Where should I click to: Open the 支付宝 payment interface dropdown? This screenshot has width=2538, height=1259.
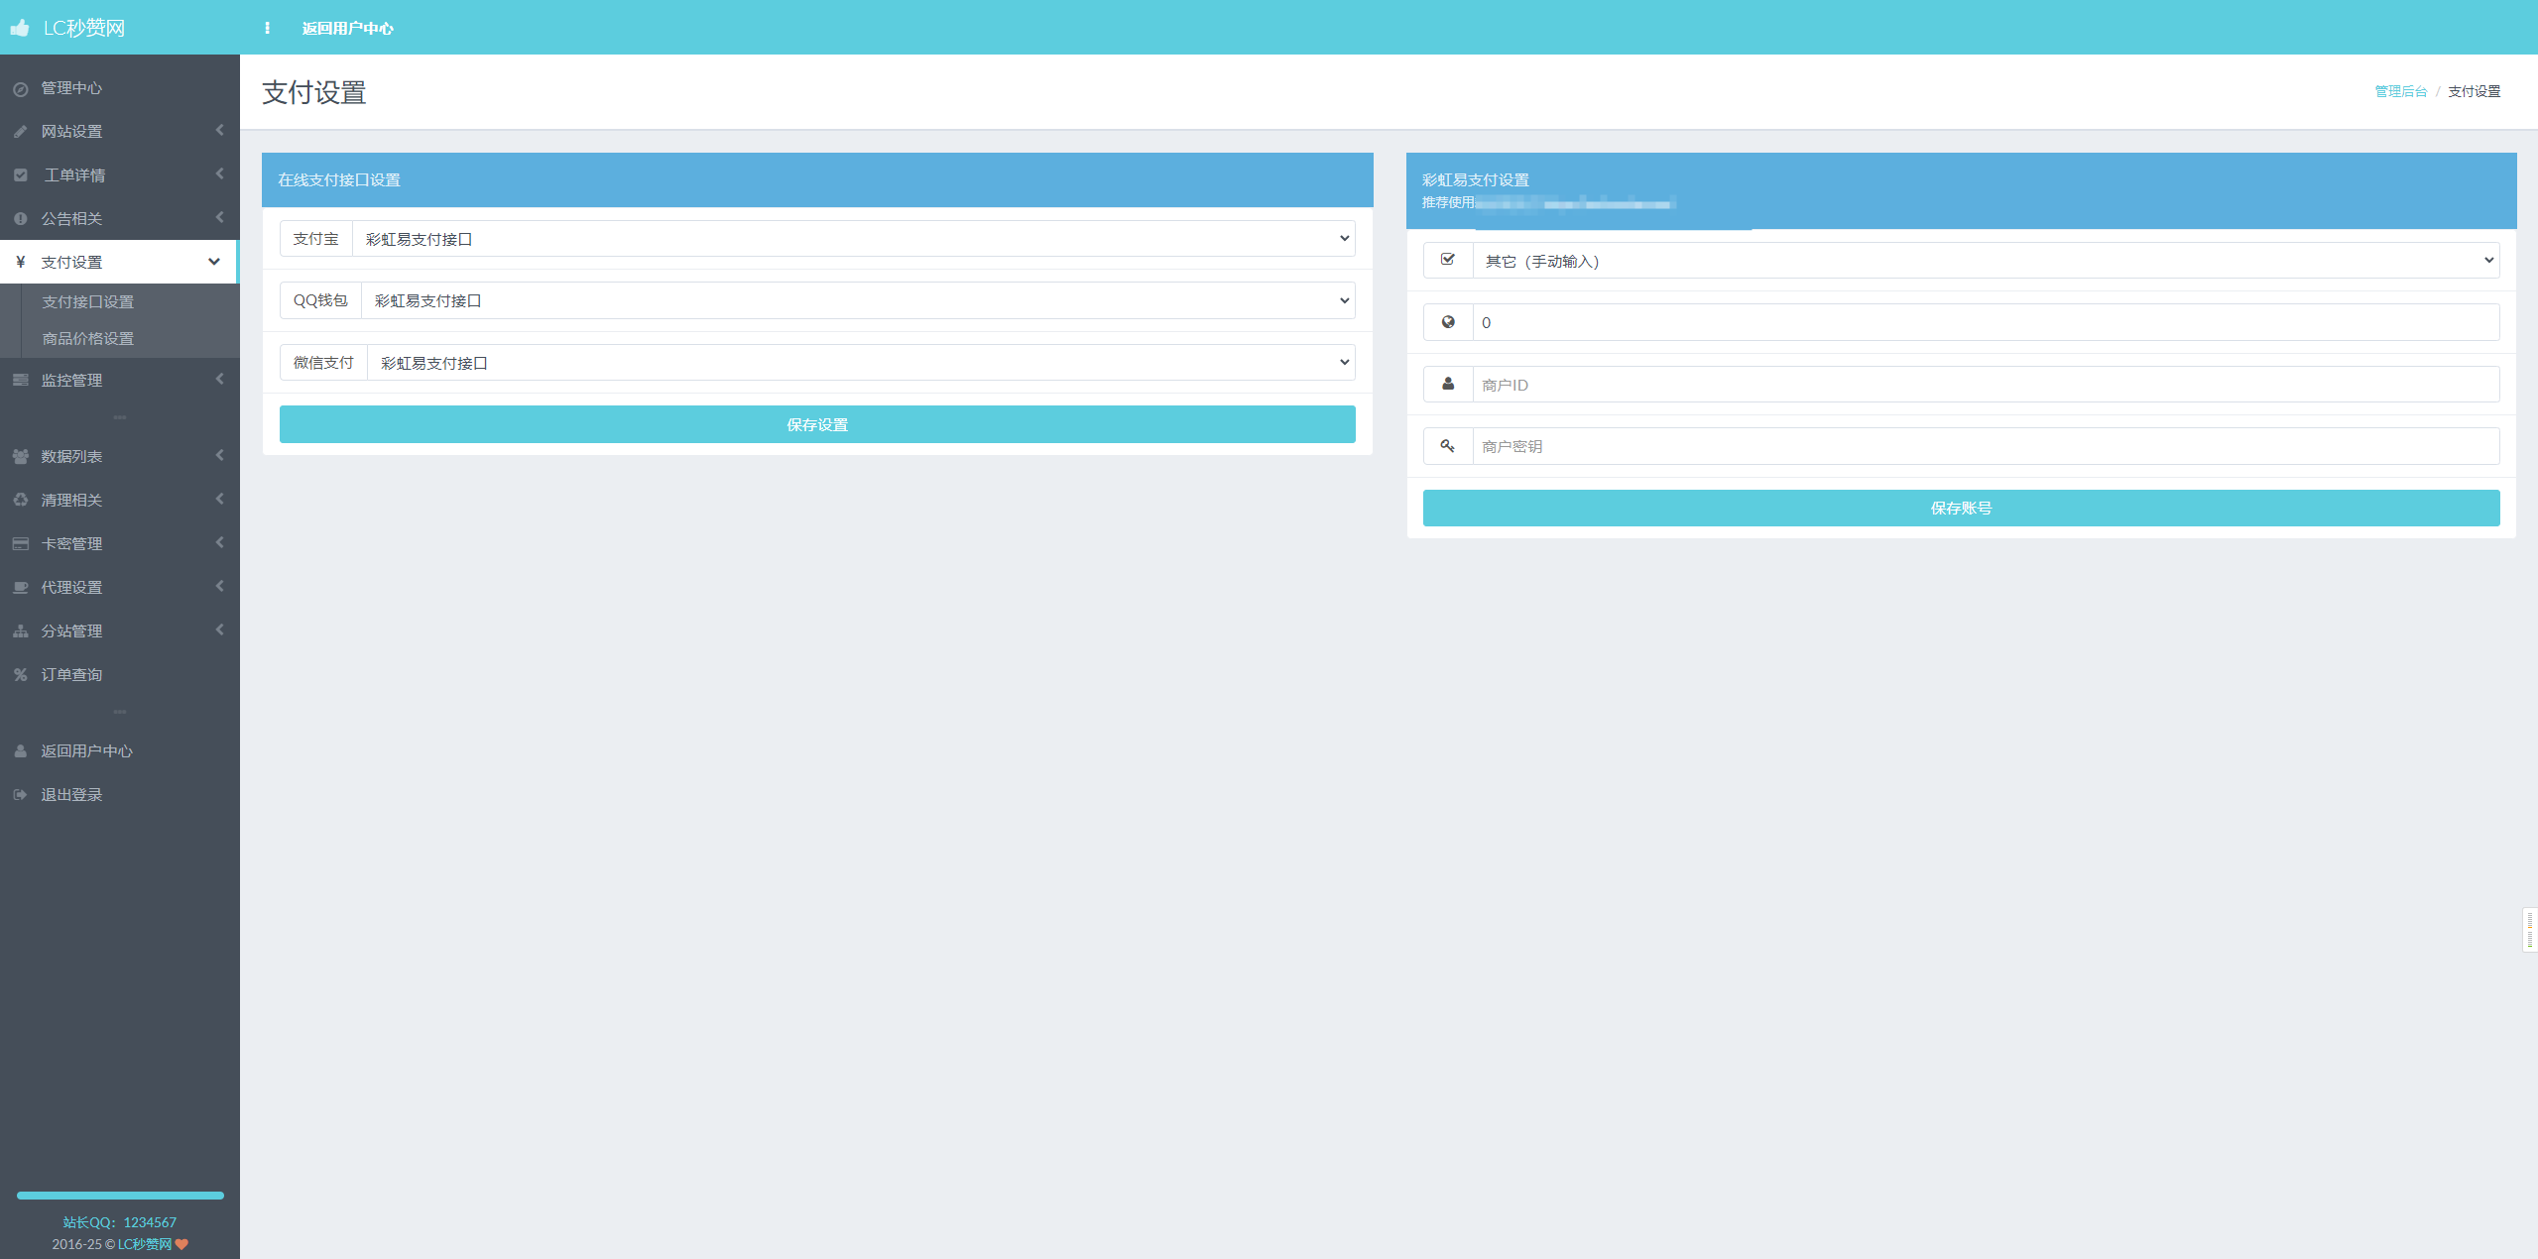click(x=853, y=239)
